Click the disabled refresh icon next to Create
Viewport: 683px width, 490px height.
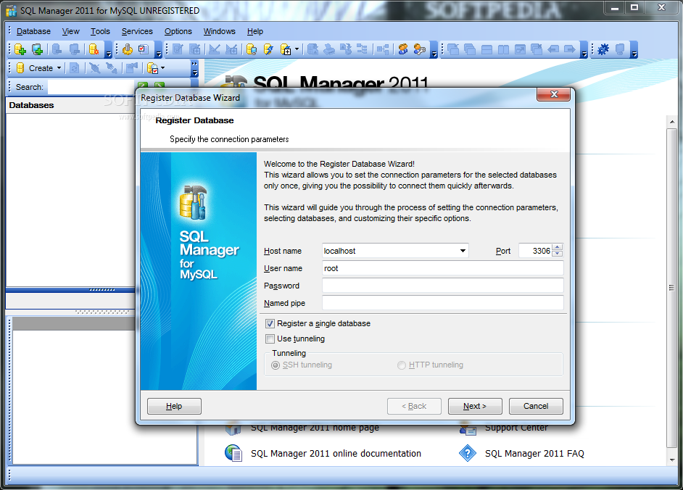75,68
